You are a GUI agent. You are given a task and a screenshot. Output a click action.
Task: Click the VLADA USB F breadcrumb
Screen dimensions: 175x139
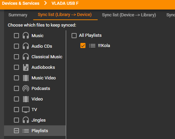click(65, 3)
